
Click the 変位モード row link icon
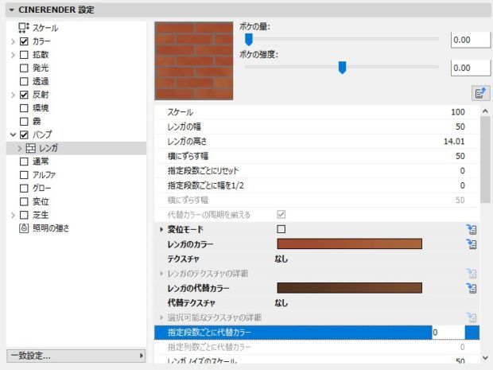472,229
